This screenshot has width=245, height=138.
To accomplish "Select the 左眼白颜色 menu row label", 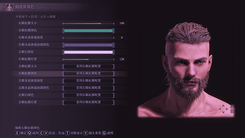I will [26, 95].
